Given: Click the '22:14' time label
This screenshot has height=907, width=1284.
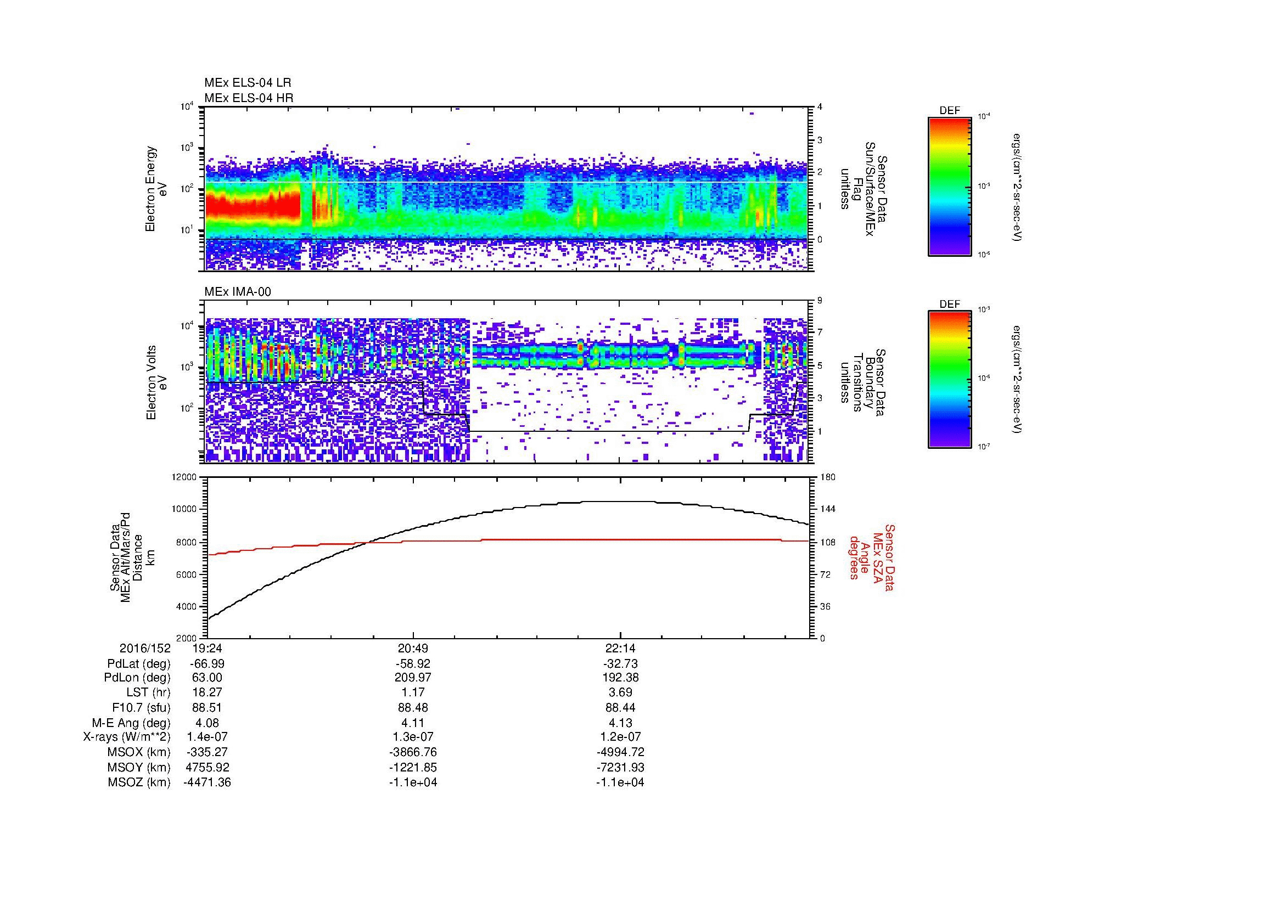Looking at the screenshot, I should (x=620, y=648).
